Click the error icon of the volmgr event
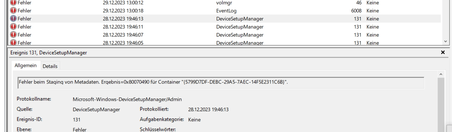 coord(14,2)
